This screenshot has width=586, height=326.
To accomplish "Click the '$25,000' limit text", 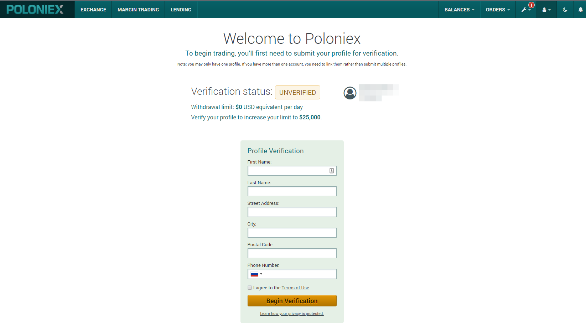I will tap(310, 117).
